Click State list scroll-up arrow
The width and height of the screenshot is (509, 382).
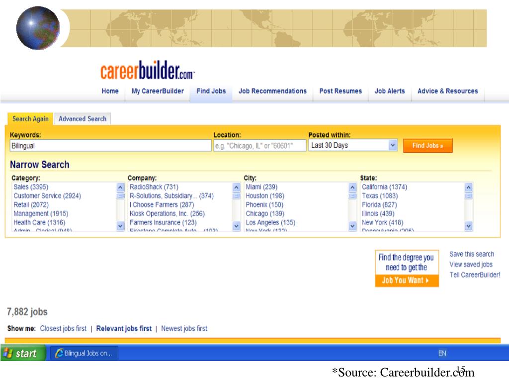(x=468, y=188)
